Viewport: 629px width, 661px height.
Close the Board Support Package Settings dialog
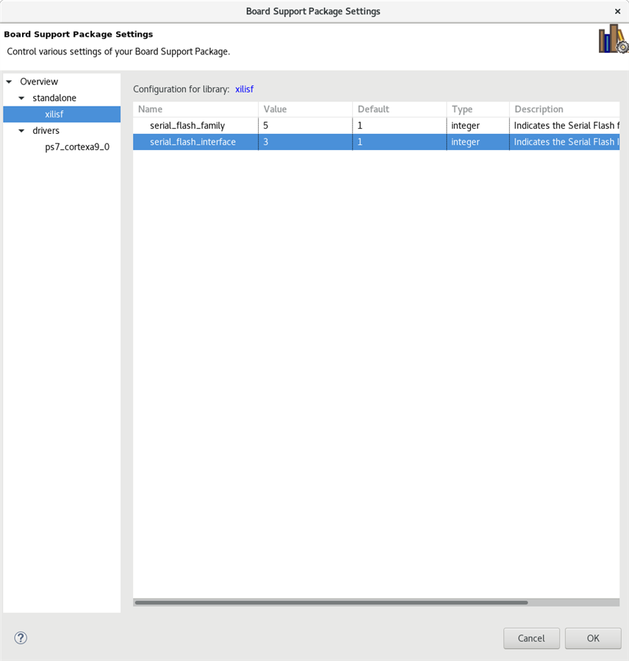tap(618, 11)
